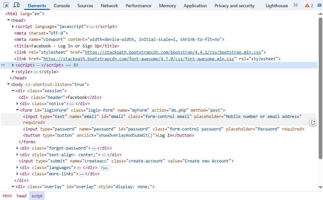
Task: Select script in the breadcrumb bar
Action: pyautogui.click(x=37, y=196)
